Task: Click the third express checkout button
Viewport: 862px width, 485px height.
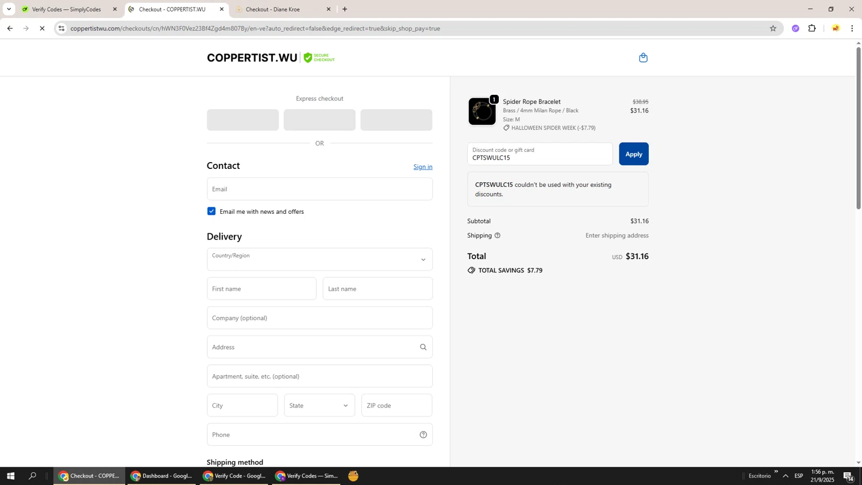Action: click(x=397, y=120)
